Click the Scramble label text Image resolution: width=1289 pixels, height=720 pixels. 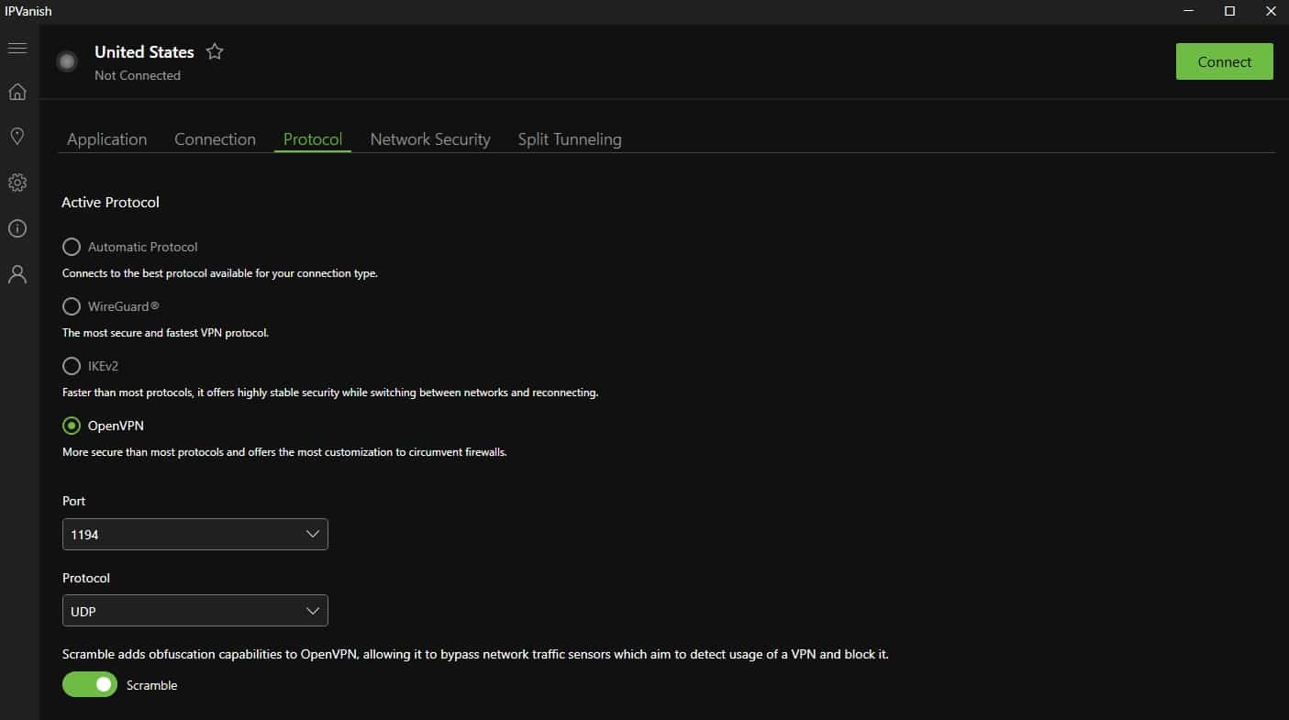pos(152,685)
